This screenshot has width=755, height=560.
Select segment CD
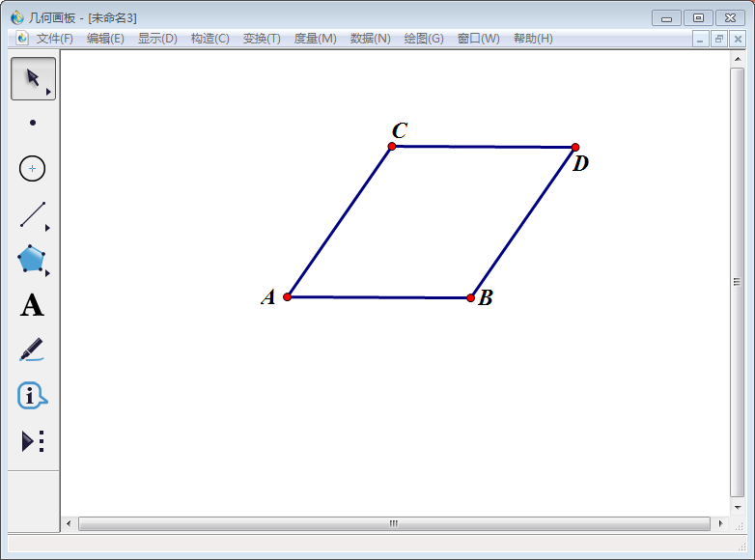click(484, 147)
